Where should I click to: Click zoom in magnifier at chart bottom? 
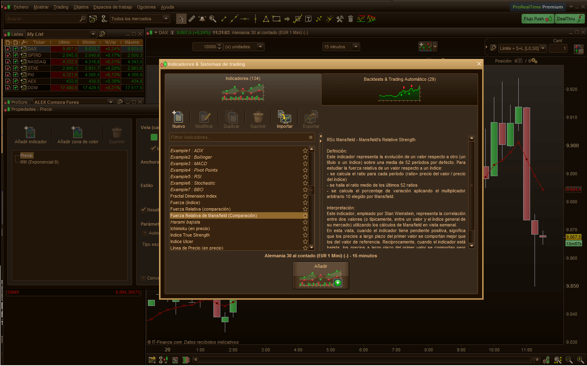580,360
